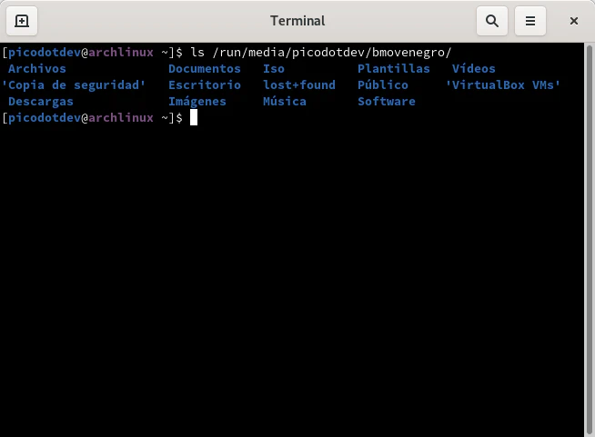The image size is (595, 437).
Task: Click the Plantillas directory name
Action: pos(394,69)
